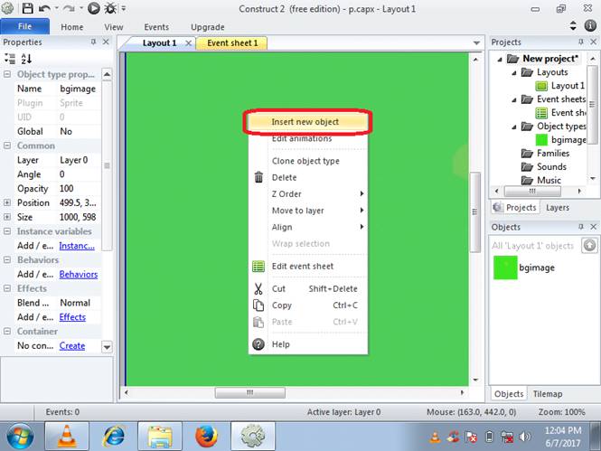Switch to the Tilemap tab

click(548, 394)
